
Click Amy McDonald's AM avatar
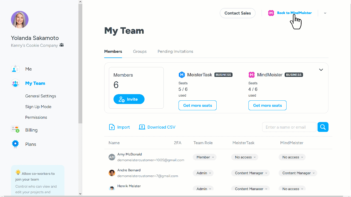coord(112,157)
